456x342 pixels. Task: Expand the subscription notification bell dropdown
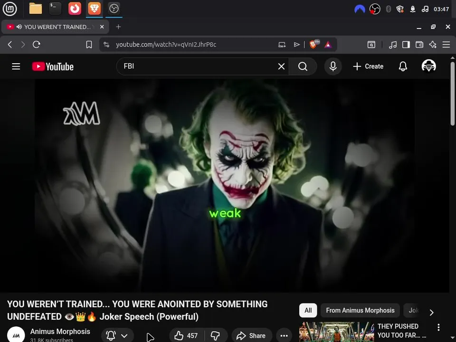[117, 336]
